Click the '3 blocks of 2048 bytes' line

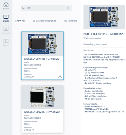(x=94, y=93)
